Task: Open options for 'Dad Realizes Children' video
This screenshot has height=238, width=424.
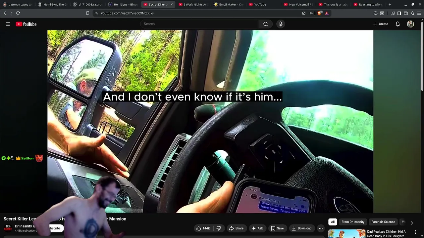Action: point(415,232)
